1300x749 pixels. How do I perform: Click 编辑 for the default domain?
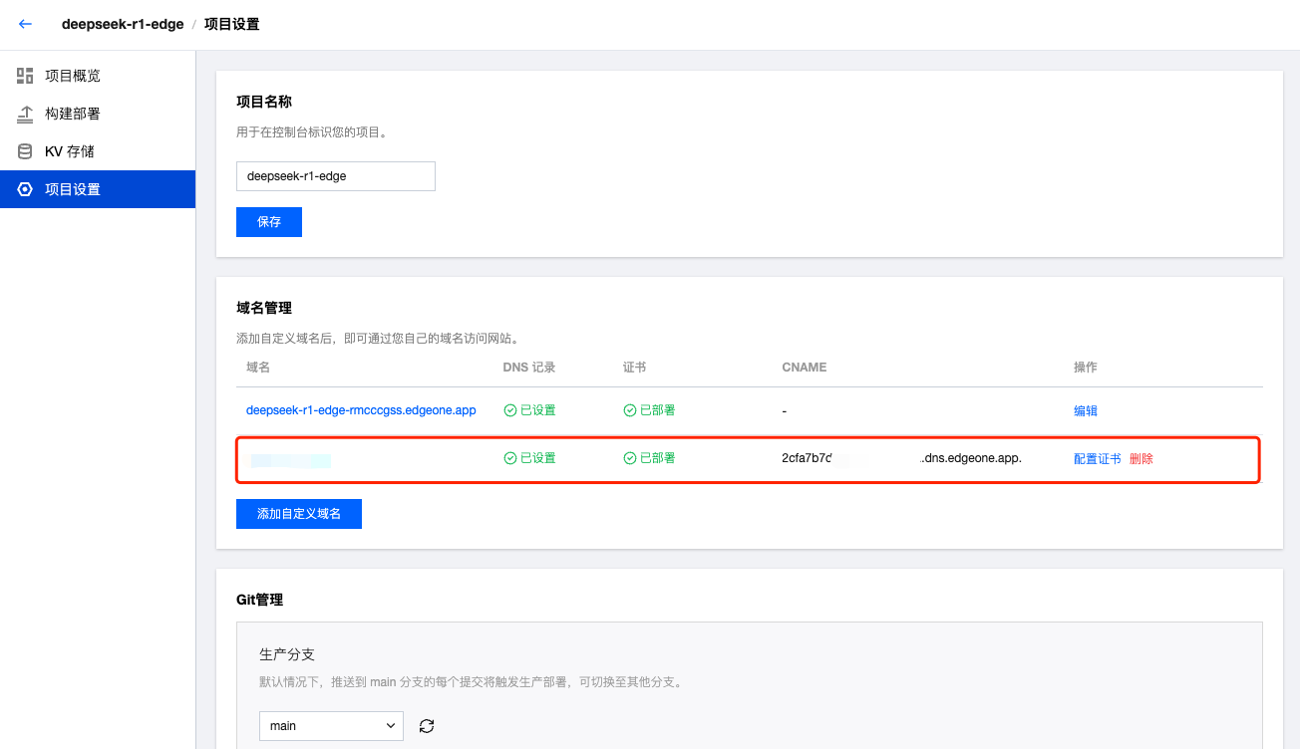[1086, 410]
